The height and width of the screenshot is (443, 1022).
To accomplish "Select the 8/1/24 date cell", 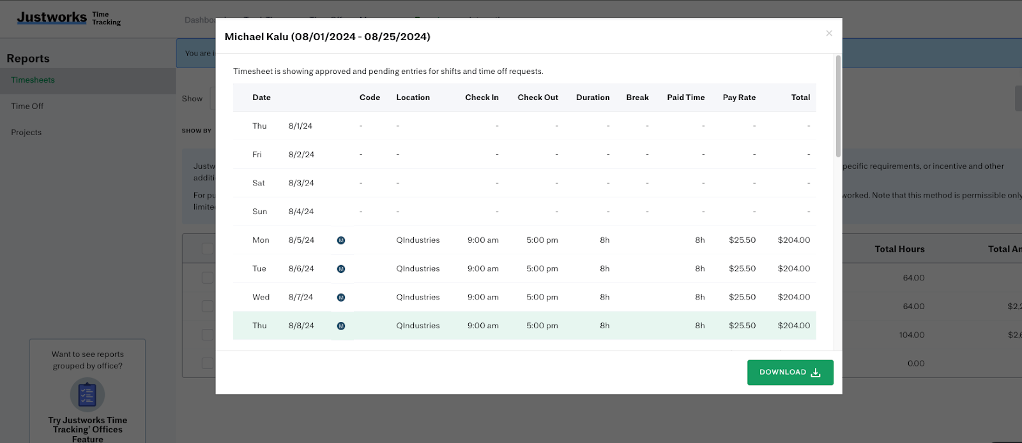I will (300, 126).
